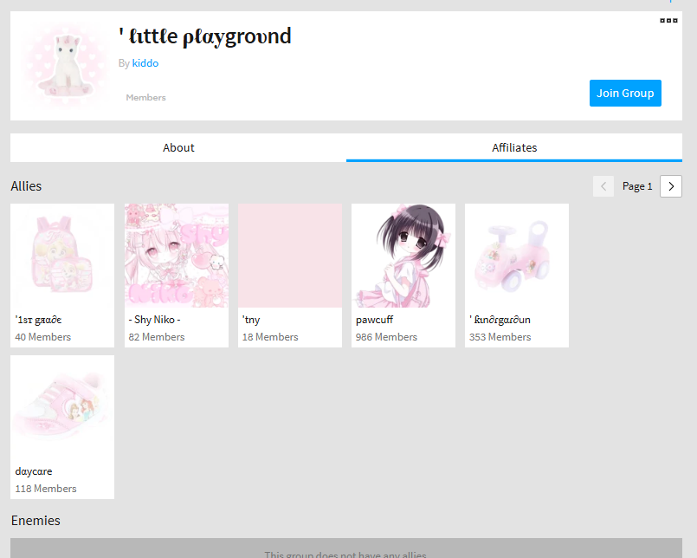Open the pink ride-on car kindergarten thumbnail
Viewport: 697px width, 558px height.
[517, 256]
